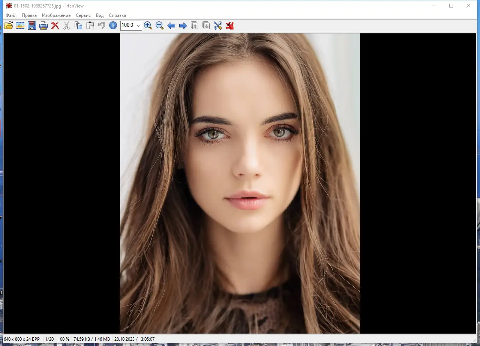Image resolution: width=480 pixels, height=346 pixels.
Task: Click the Save floppy disk icon
Action: click(32, 26)
